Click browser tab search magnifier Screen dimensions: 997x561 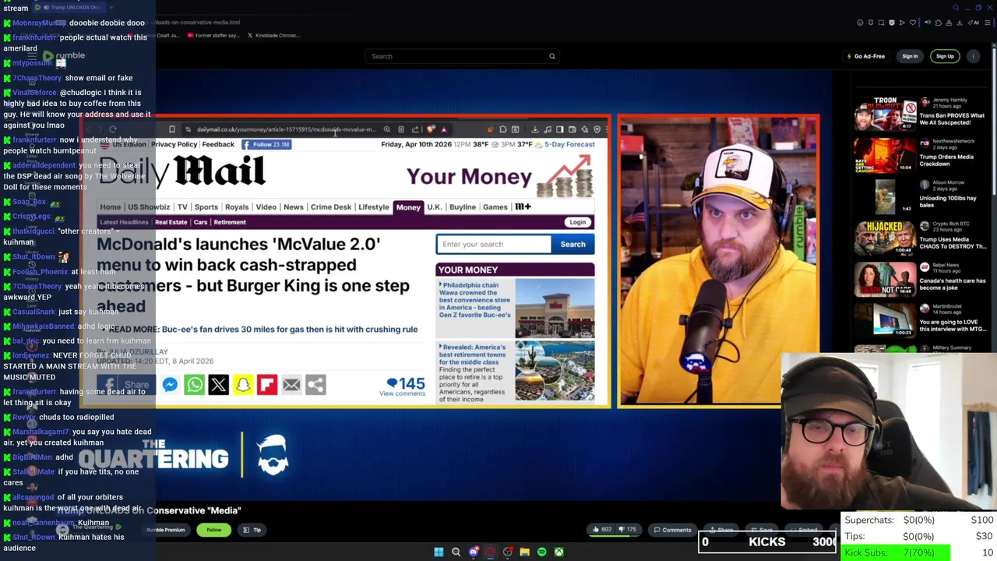pos(956,8)
